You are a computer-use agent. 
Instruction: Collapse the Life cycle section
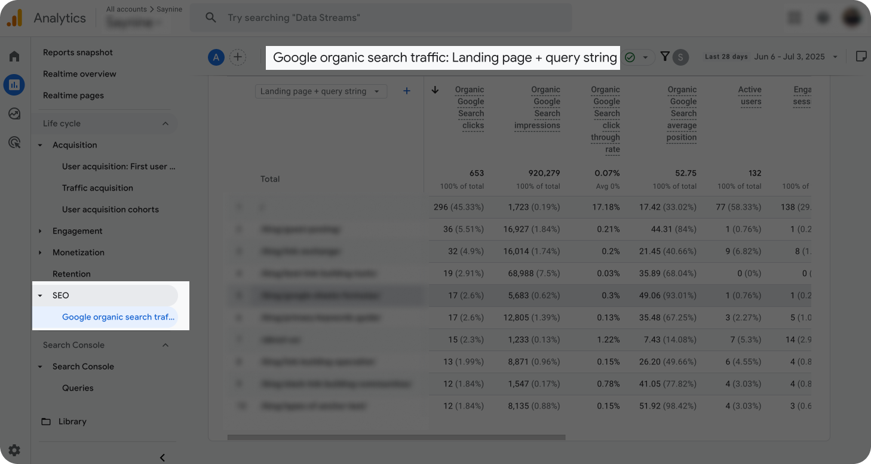[x=165, y=124]
